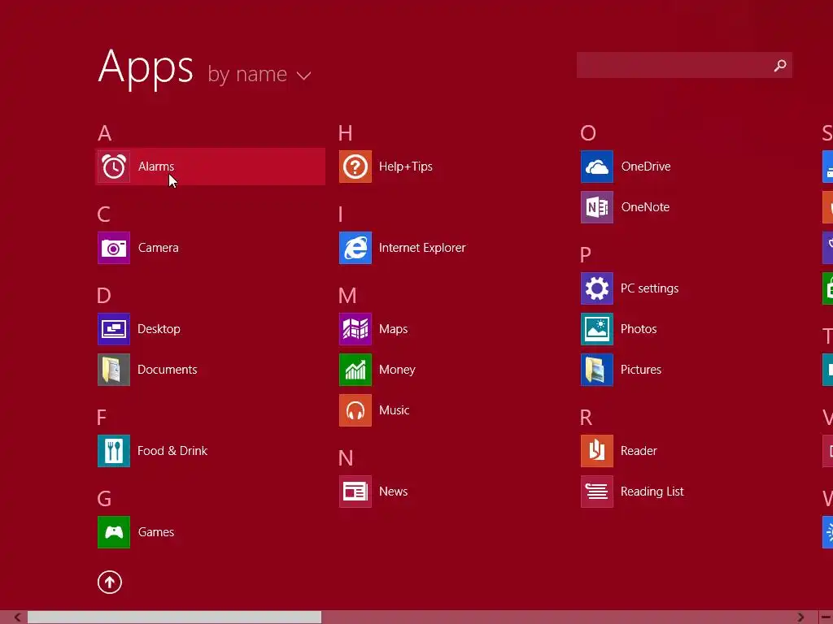Viewport: 833px width, 624px height.
Task: Open the OneNote app icon
Action: pos(597,207)
